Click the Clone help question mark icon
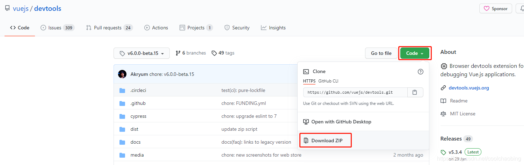524x165 pixels. [x=421, y=72]
